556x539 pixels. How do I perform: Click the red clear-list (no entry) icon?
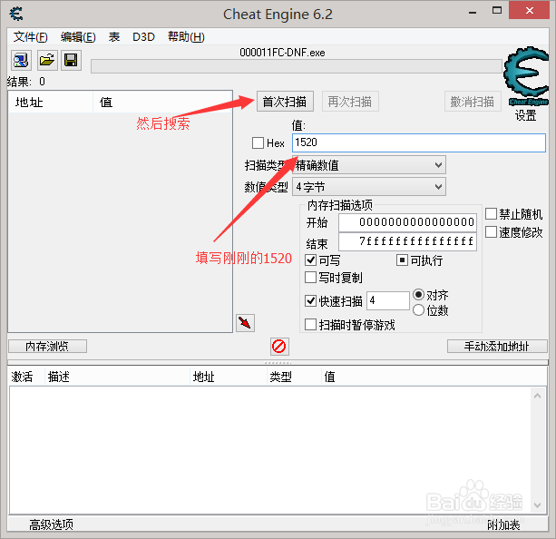click(x=279, y=347)
